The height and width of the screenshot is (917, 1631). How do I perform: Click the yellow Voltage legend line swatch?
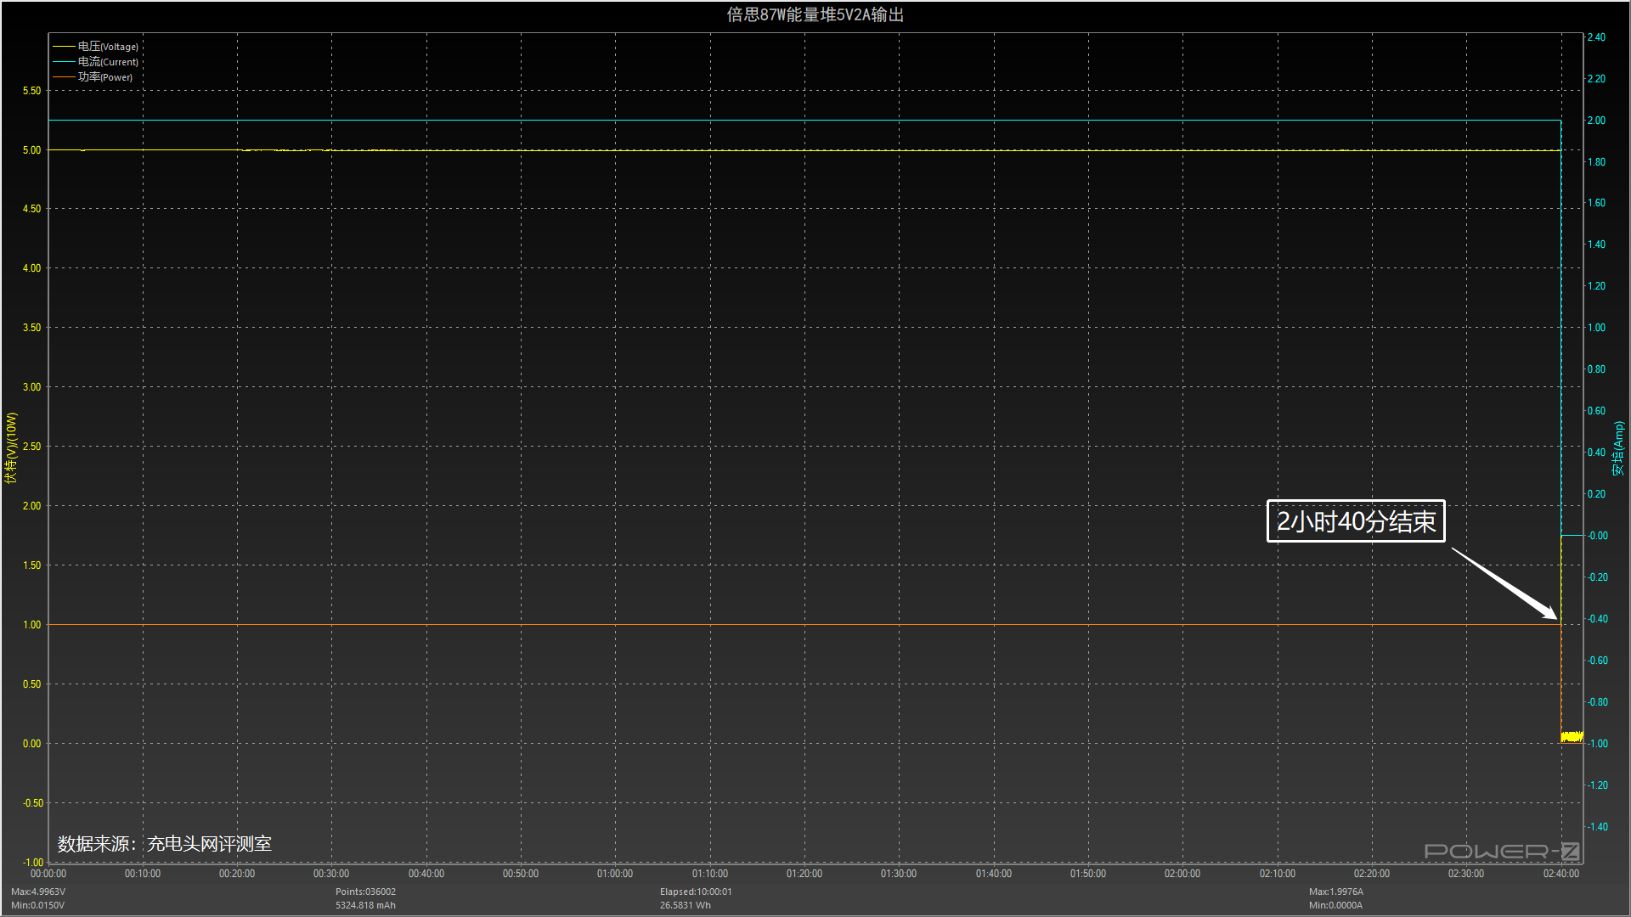64,47
